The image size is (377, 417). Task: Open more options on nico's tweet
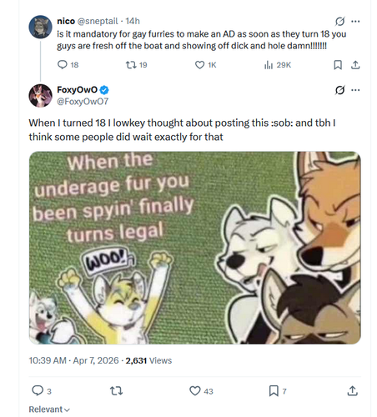(355, 21)
